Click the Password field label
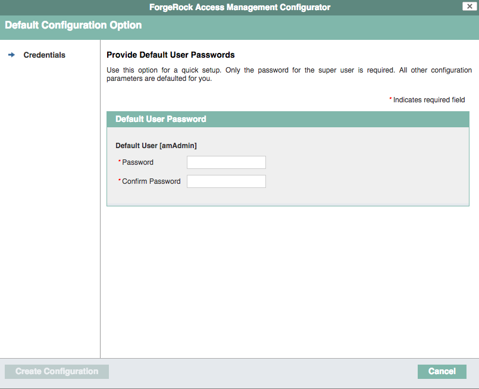The image size is (479, 389). (x=137, y=162)
